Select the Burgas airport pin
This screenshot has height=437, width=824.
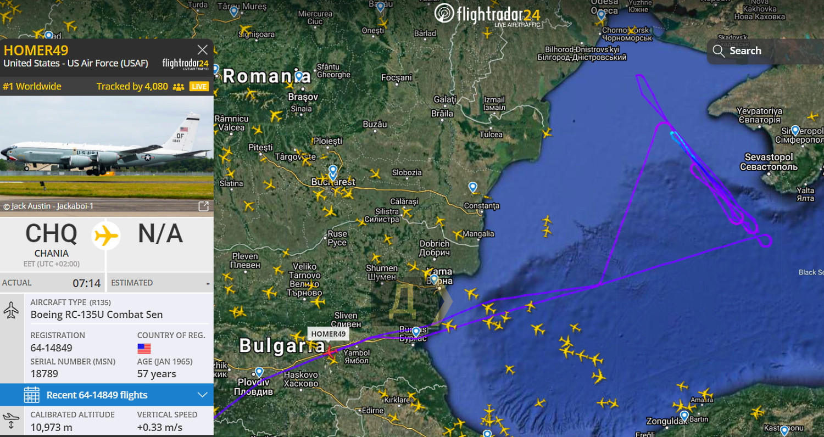tap(416, 332)
